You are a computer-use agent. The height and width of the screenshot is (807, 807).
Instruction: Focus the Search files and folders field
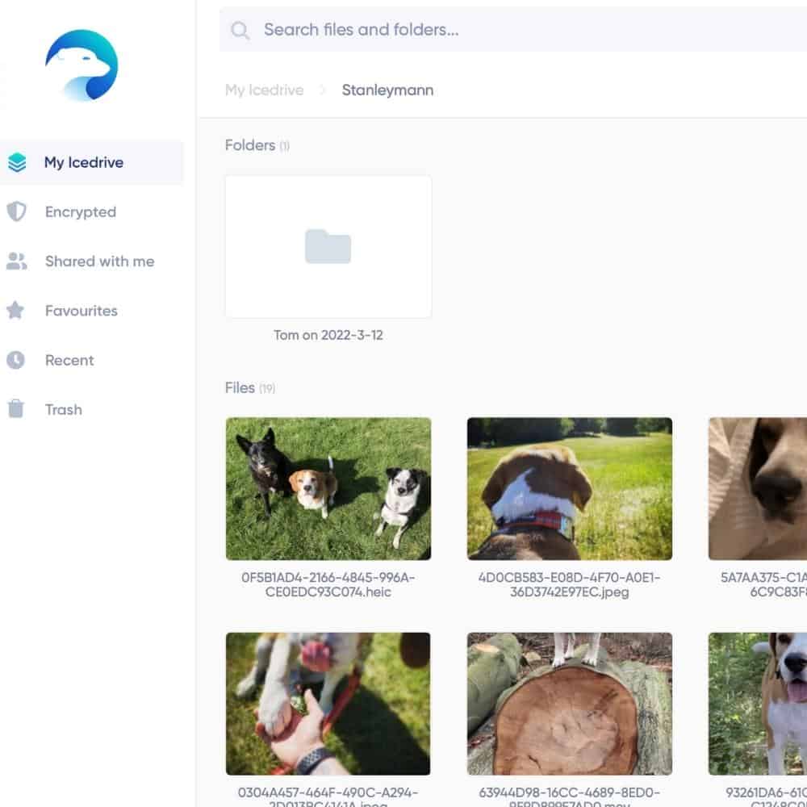click(513, 30)
